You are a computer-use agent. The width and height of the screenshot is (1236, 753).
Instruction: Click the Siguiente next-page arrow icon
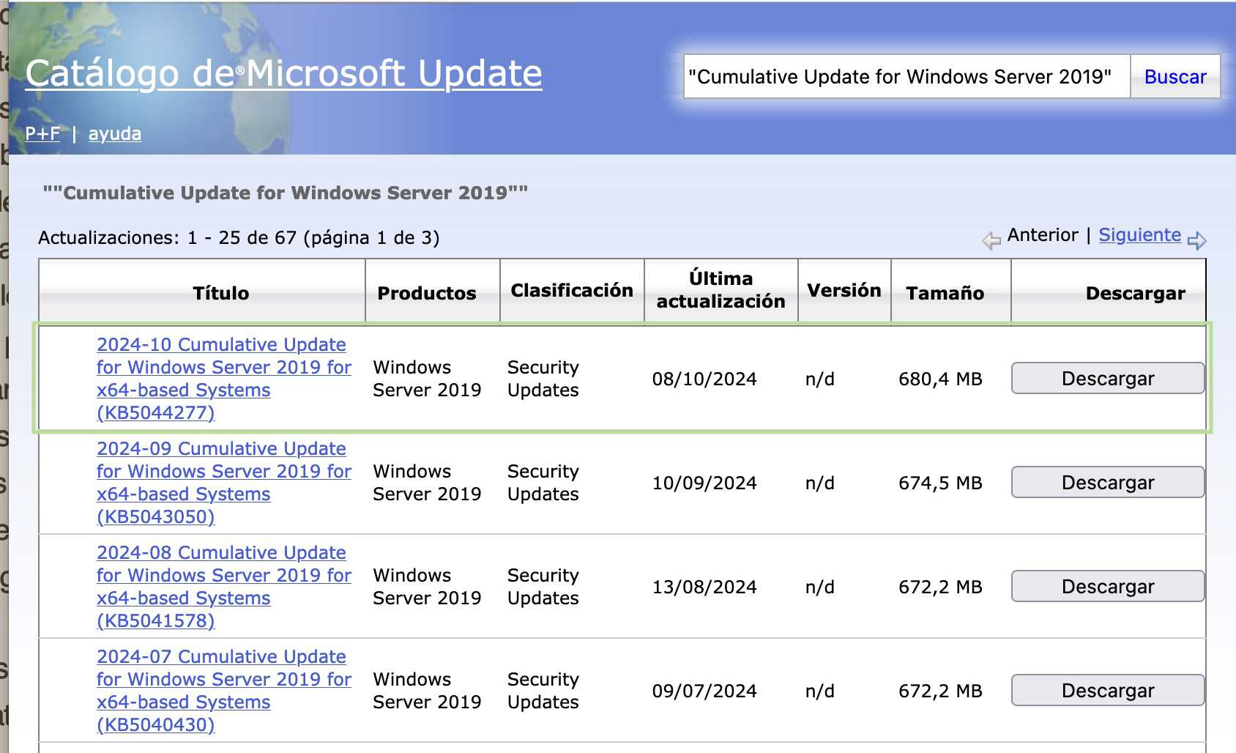click(1197, 240)
